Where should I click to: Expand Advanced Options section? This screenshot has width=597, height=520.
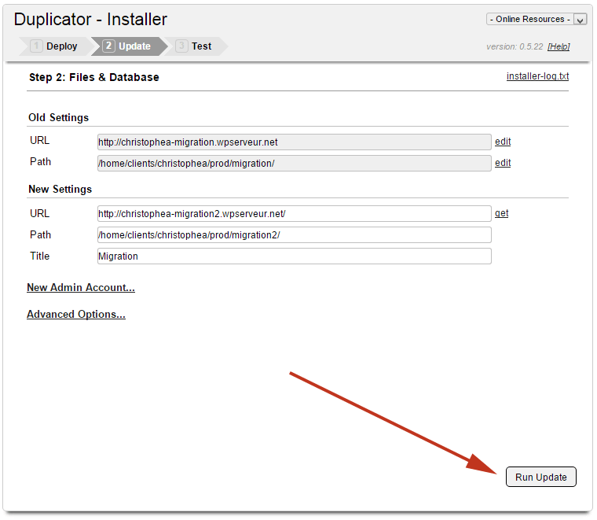(76, 315)
